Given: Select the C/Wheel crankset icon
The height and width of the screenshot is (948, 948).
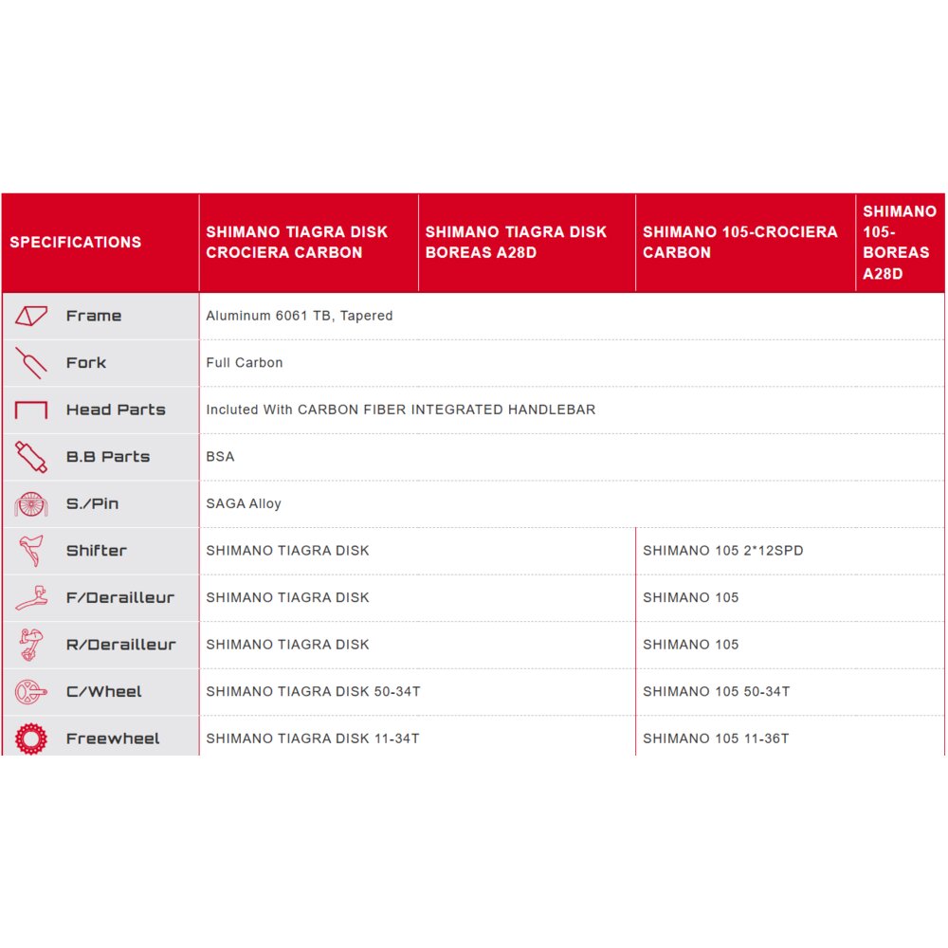Looking at the screenshot, I should pyautogui.click(x=31, y=692).
